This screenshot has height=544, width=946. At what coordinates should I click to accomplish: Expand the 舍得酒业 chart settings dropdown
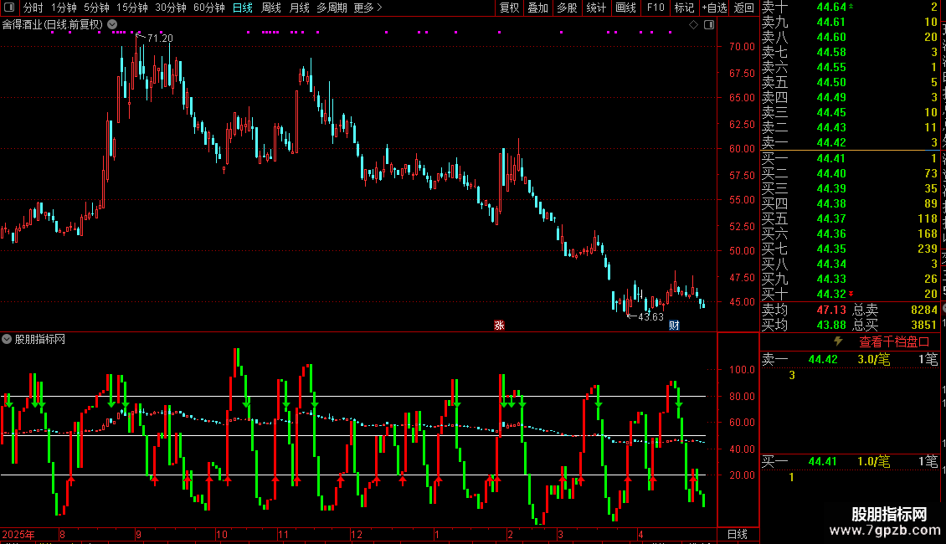[112, 25]
